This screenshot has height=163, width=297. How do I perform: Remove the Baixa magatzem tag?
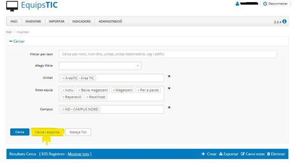[x=79, y=90]
